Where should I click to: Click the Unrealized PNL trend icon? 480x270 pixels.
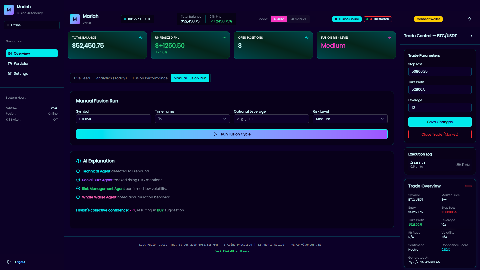point(223,38)
